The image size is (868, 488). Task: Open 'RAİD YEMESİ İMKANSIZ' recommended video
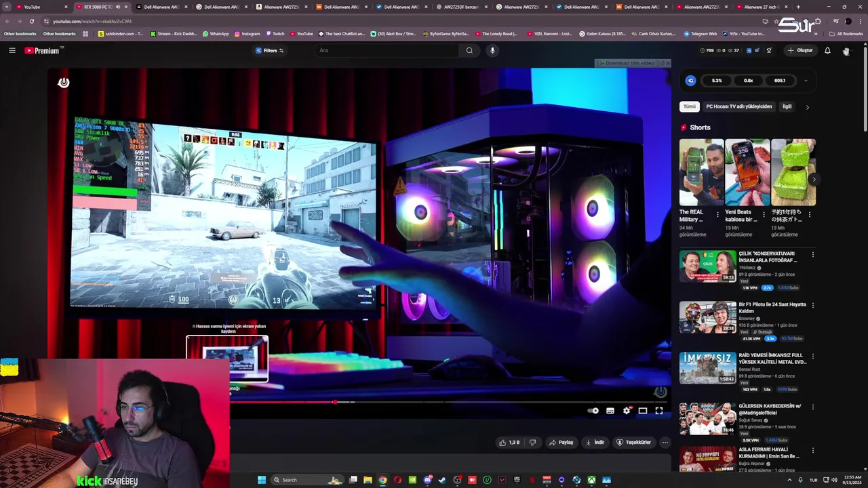(x=707, y=368)
